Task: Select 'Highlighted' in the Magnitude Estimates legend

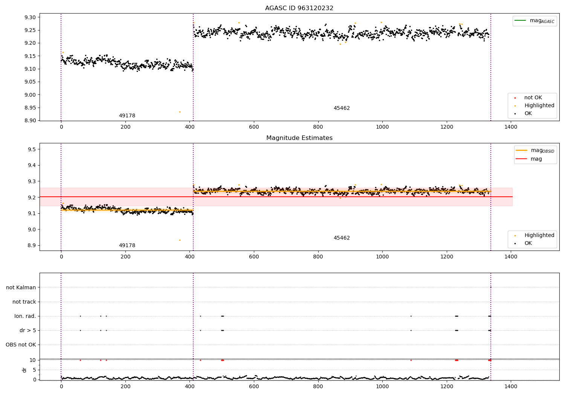Action: point(539,235)
